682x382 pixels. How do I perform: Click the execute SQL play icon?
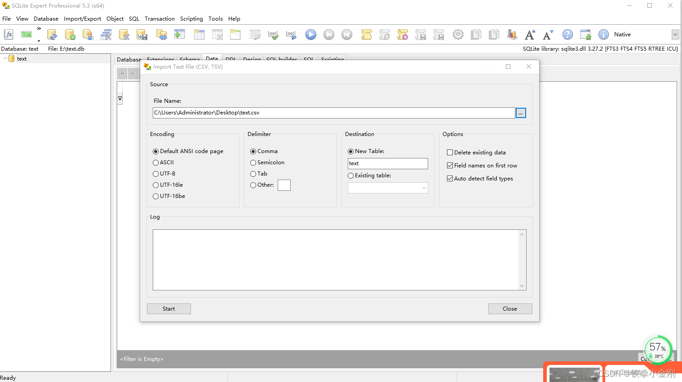[x=310, y=35]
